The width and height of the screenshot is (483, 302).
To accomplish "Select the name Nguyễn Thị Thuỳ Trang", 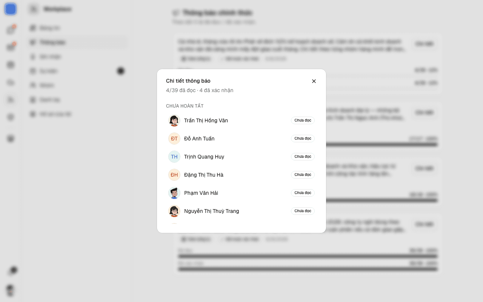I will (212, 211).
